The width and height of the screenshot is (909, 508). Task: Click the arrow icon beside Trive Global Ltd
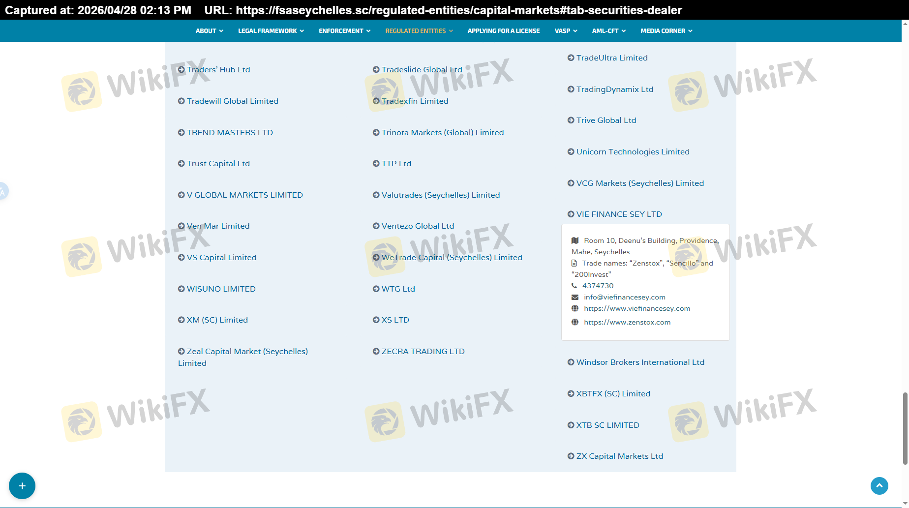coord(571,120)
